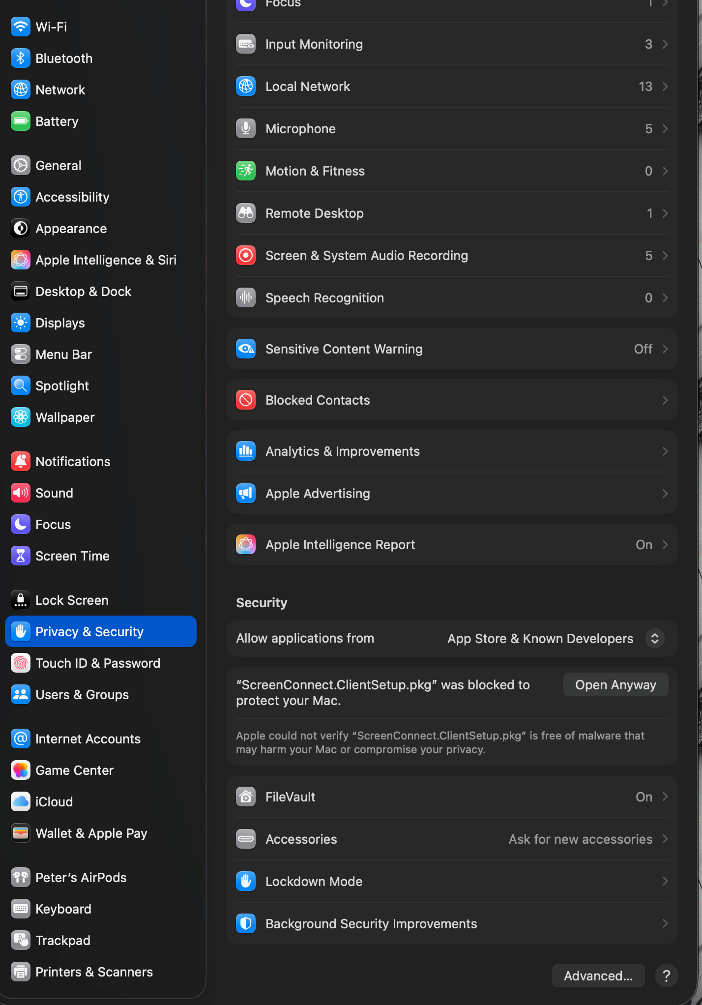This screenshot has height=1005, width=702.
Task: Open Blocked Contacts chevron
Action: click(665, 400)
